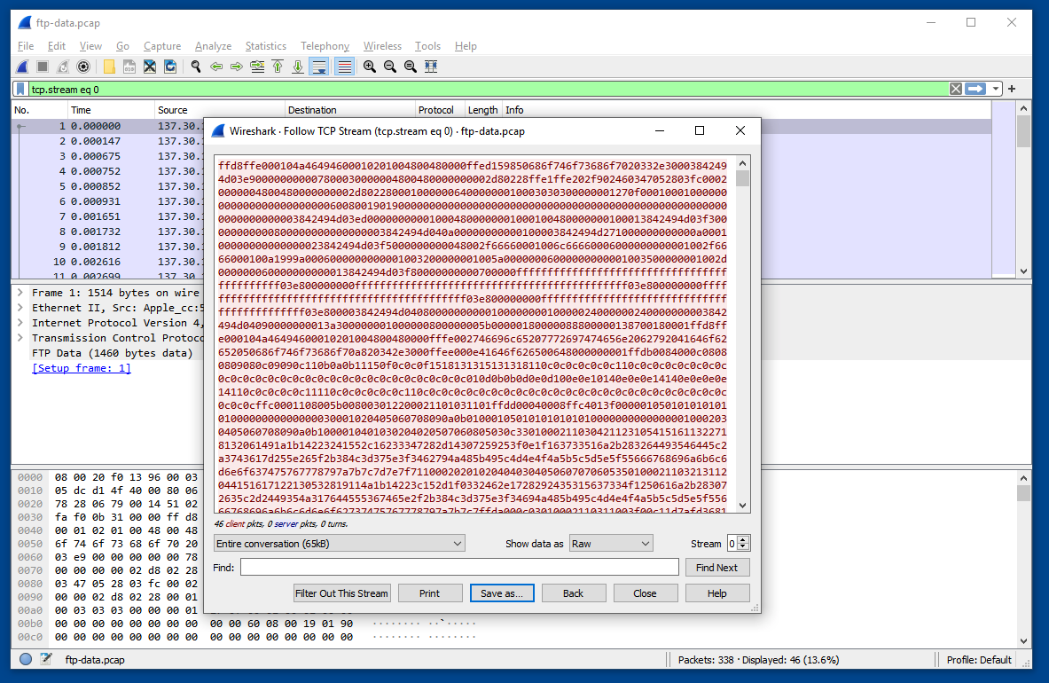Open Entire conversation (65kB) dropdown
This screenshot has height=683, width=1049.
pyautogui.click(x=340, y=544)
